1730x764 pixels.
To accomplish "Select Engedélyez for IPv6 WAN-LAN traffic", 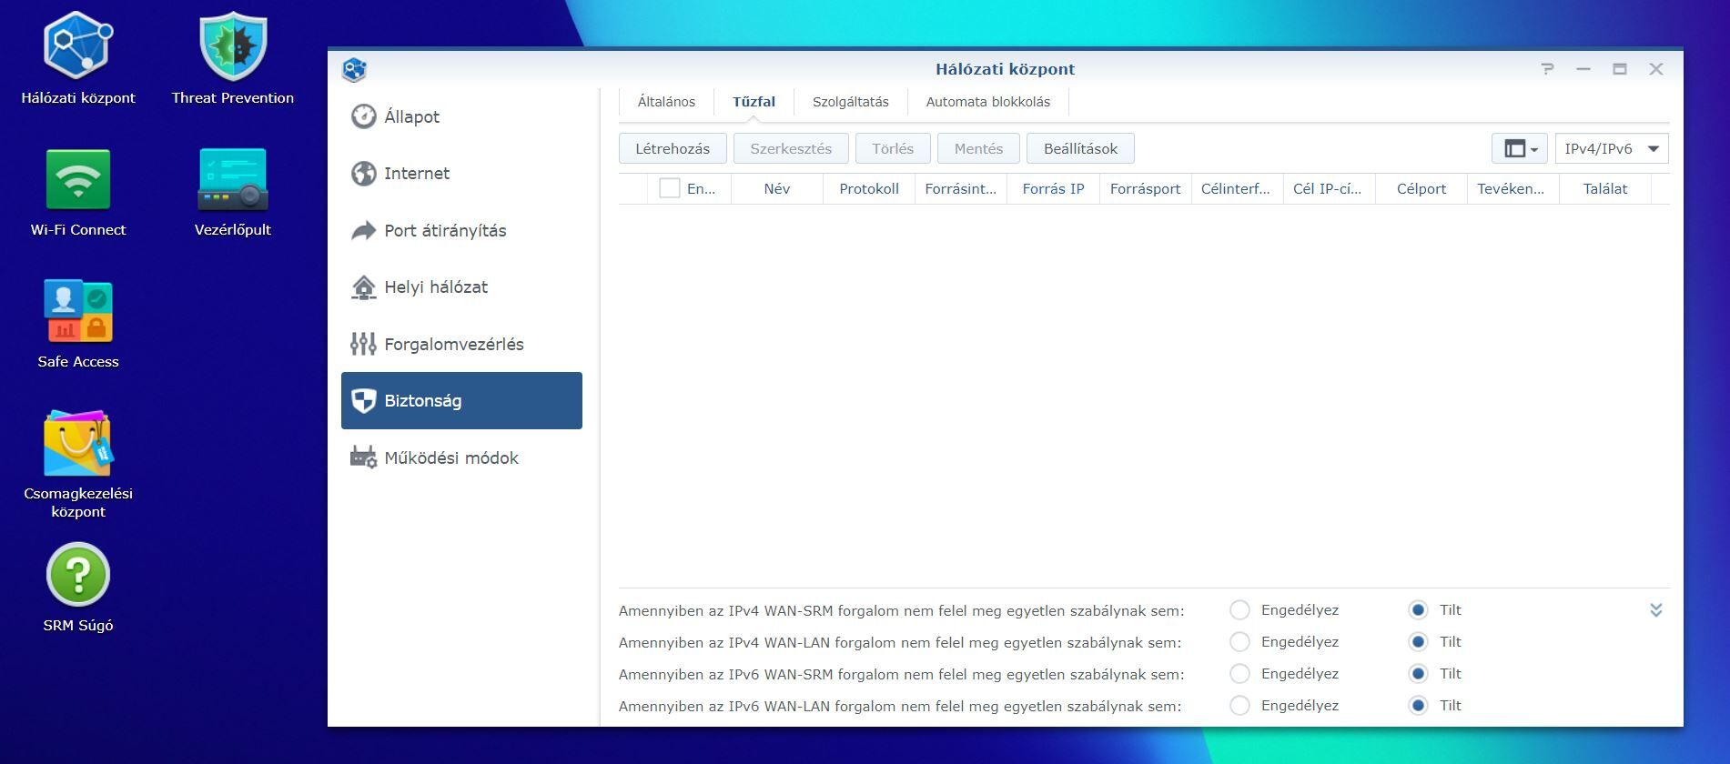I will tap(1239, 706).
